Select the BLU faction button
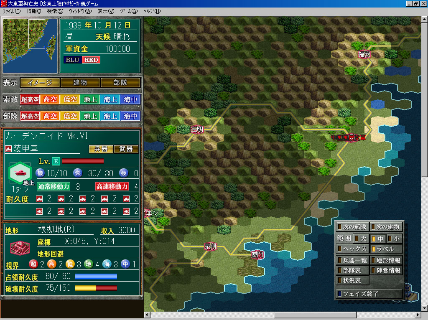This screenshot has width=428, height=320. (x=72, y=60)
